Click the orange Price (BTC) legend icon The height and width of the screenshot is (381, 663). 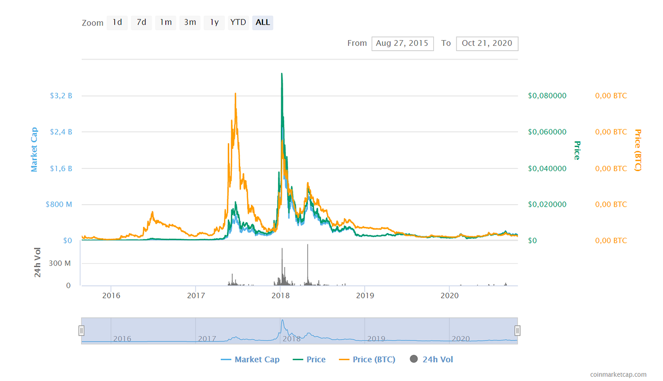click(343, 359)
